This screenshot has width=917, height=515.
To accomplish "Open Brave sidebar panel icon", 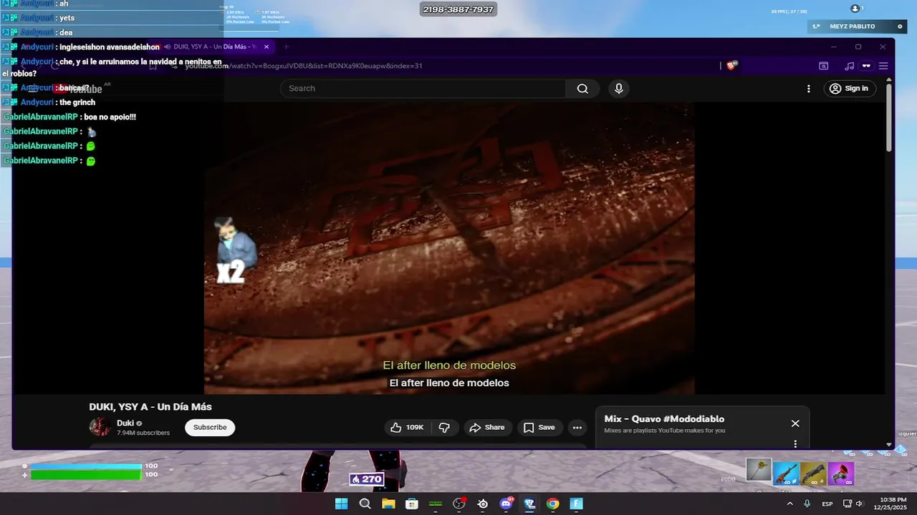I will click(824, 66).
